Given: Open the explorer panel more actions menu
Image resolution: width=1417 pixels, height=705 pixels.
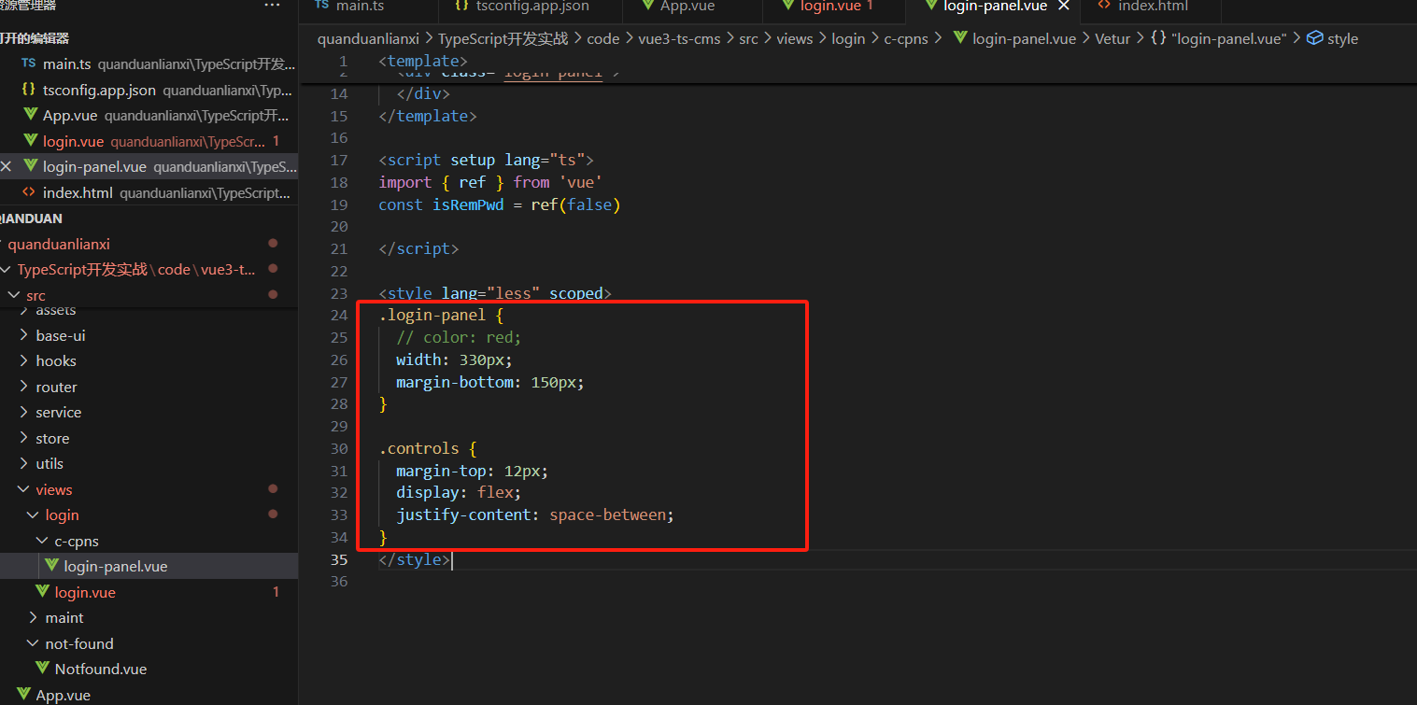Looking at the screenshot, I should pos(272,6).
